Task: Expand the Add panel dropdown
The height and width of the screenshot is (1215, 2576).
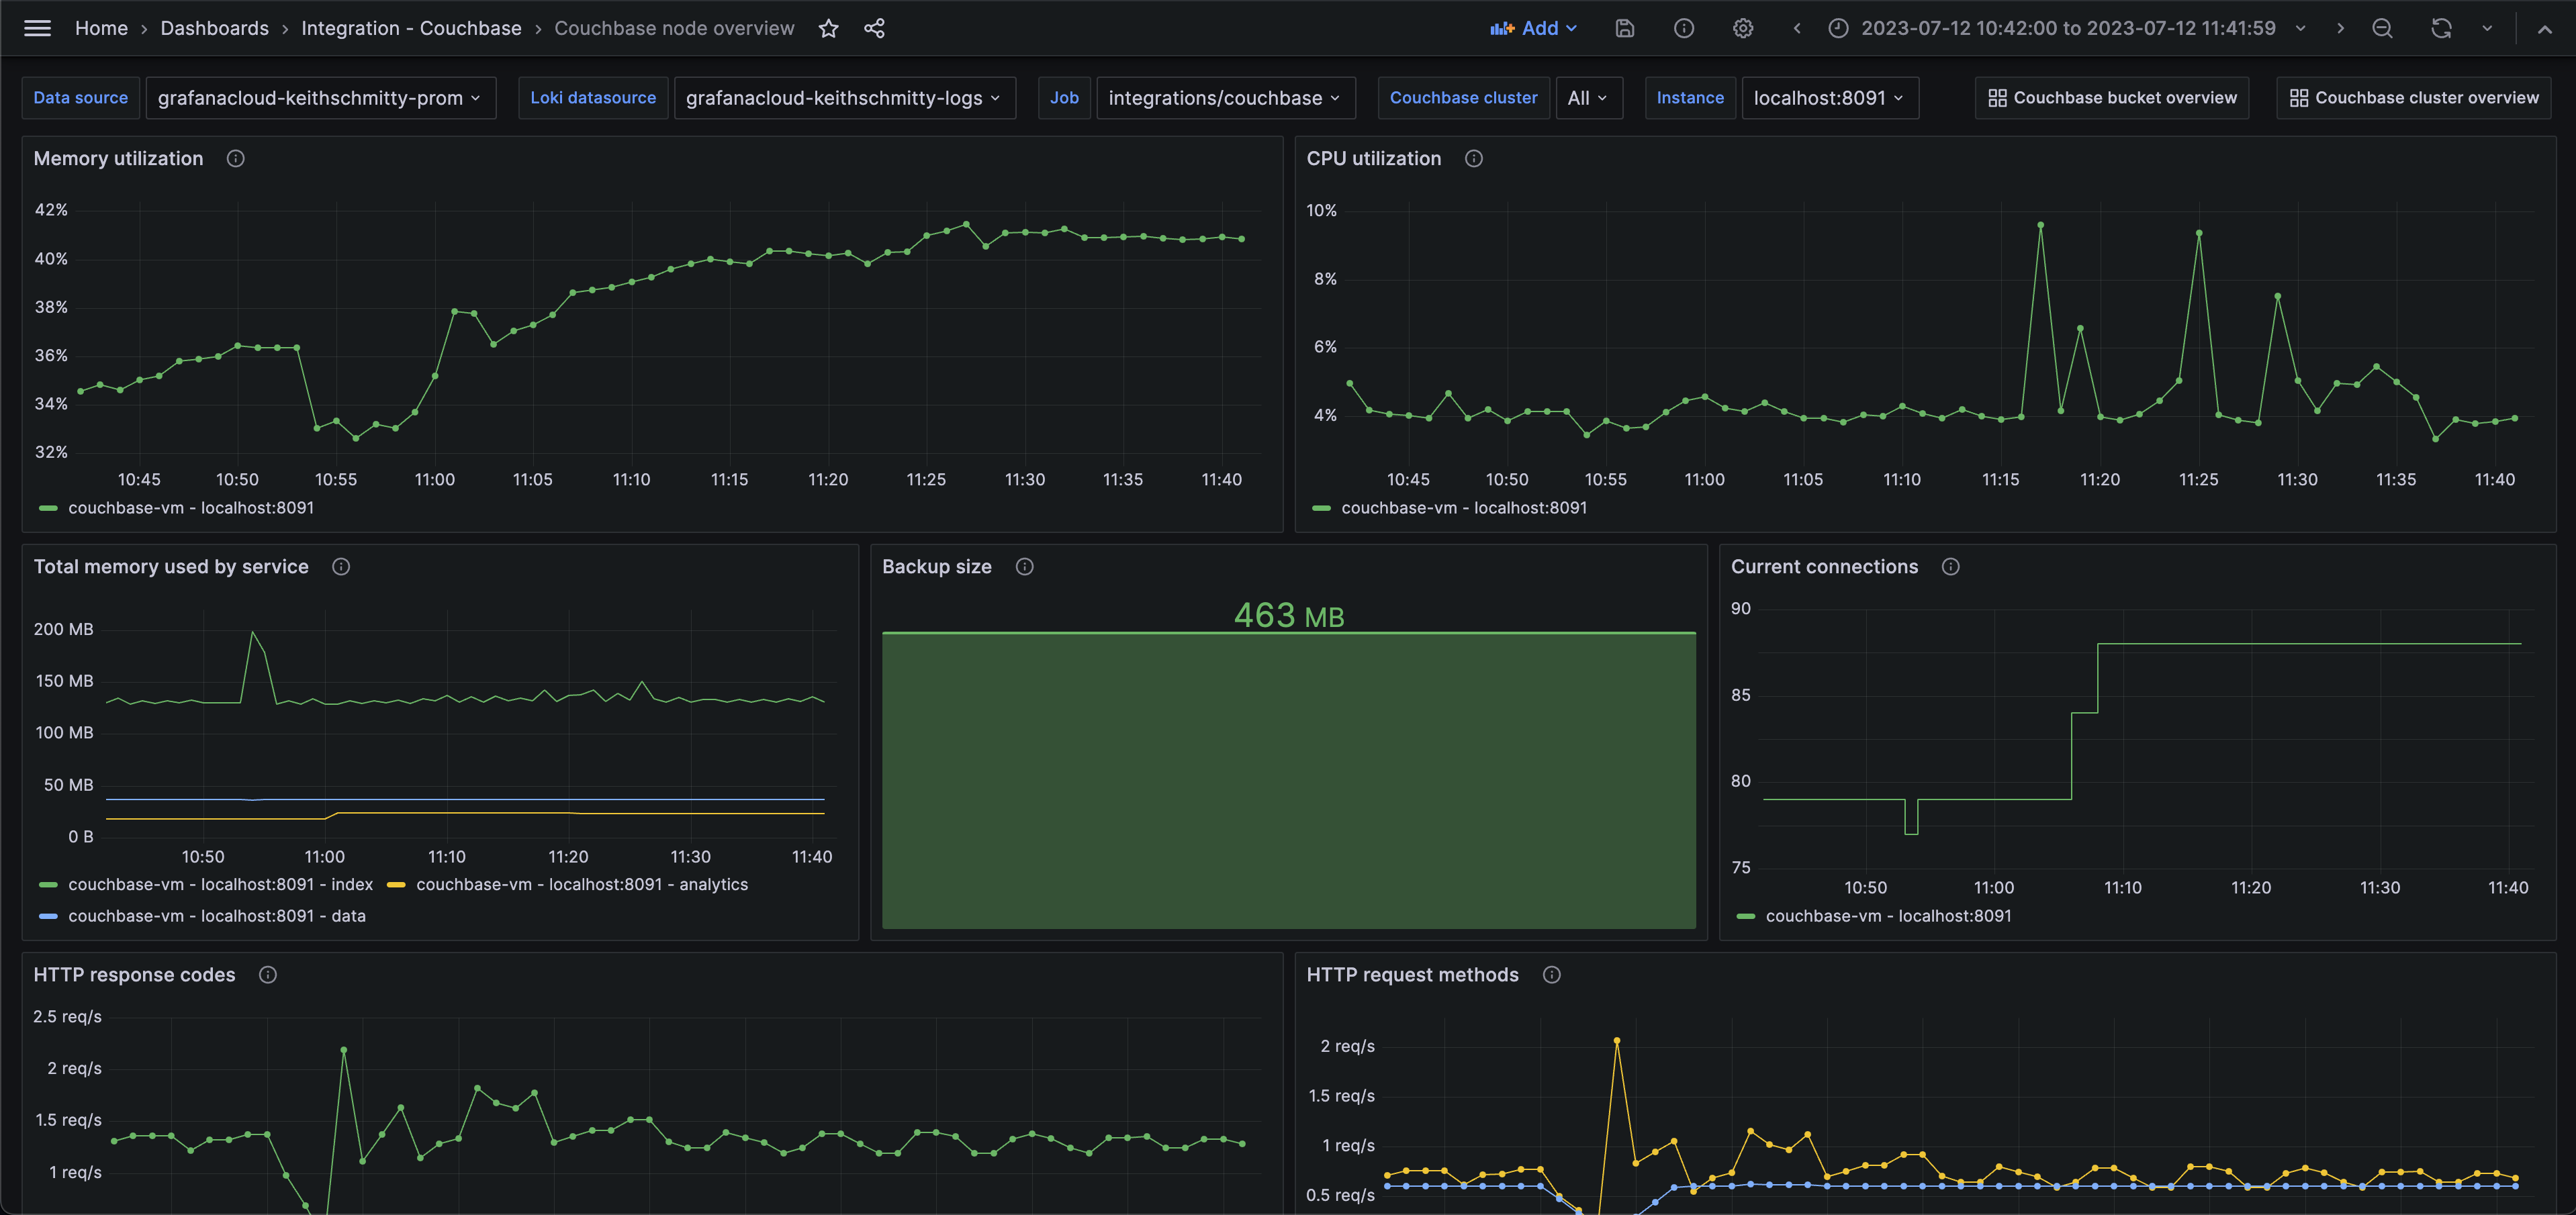Action: (x=1535, y=28)
